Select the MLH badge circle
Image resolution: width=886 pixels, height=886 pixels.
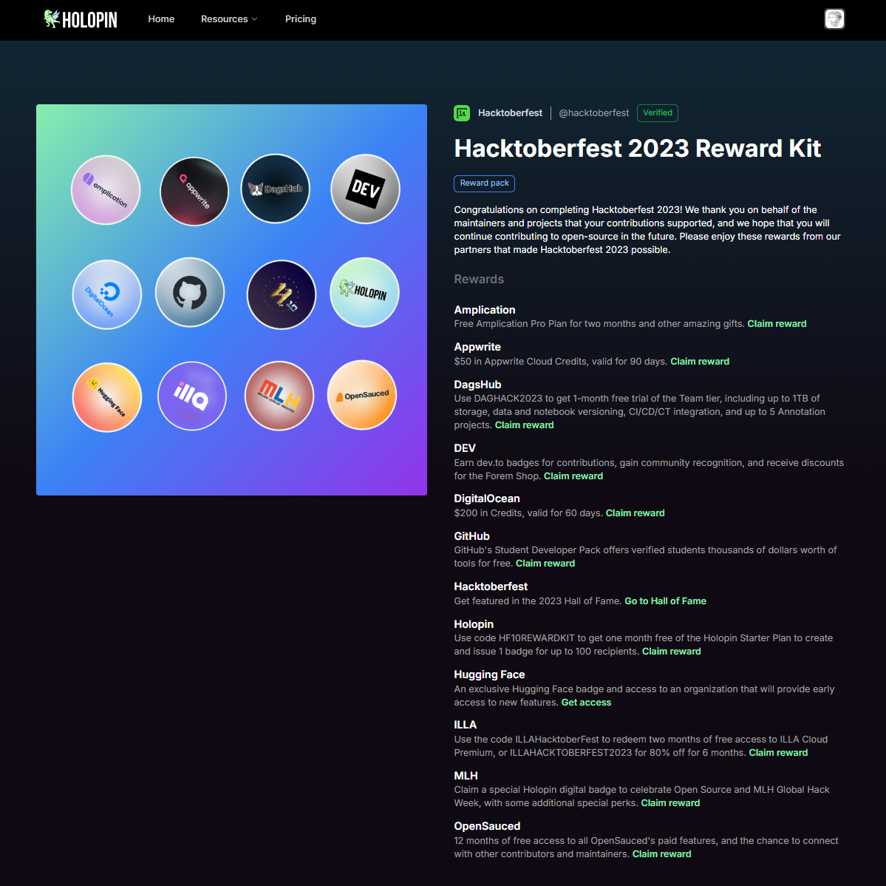tap(279, 396)
